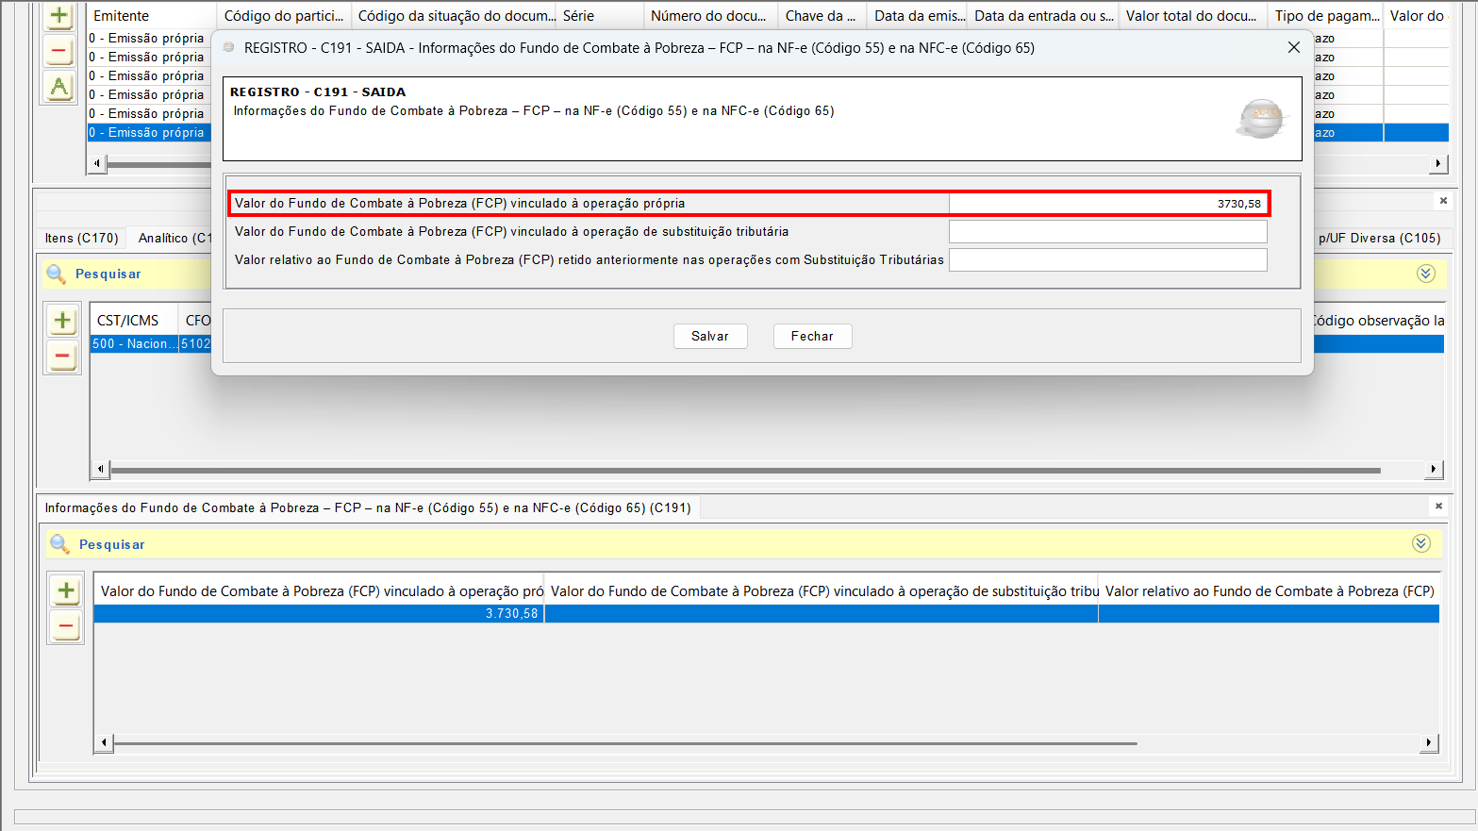The width and height of the screenshot is (1478, 831).
Task: Focus the FCP substituição tributária value field
Action: pos(1107,232)
